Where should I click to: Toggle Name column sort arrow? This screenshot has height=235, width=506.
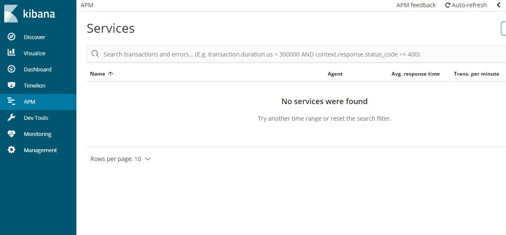click(111, 74)
